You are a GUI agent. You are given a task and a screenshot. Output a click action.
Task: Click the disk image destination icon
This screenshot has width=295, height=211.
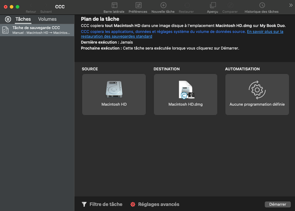(x=186, y=90)
